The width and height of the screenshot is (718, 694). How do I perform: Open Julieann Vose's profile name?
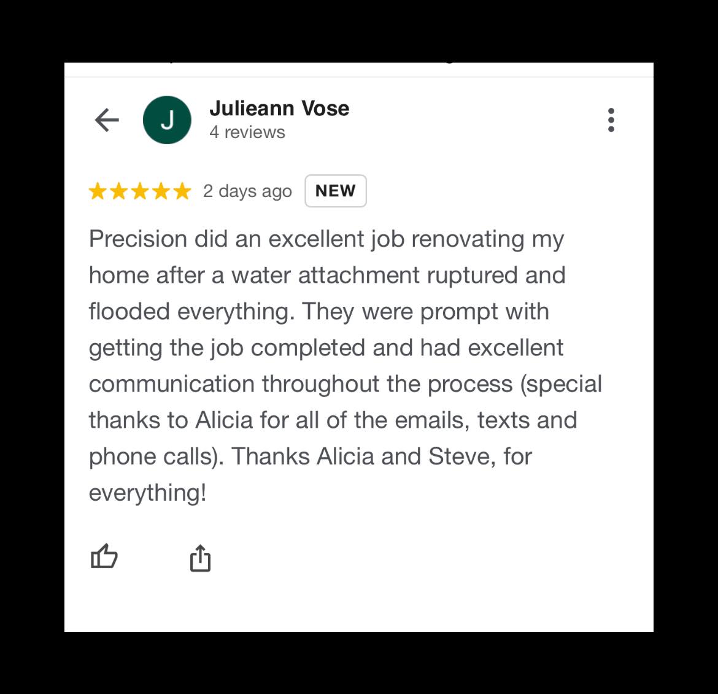point(279,109)
